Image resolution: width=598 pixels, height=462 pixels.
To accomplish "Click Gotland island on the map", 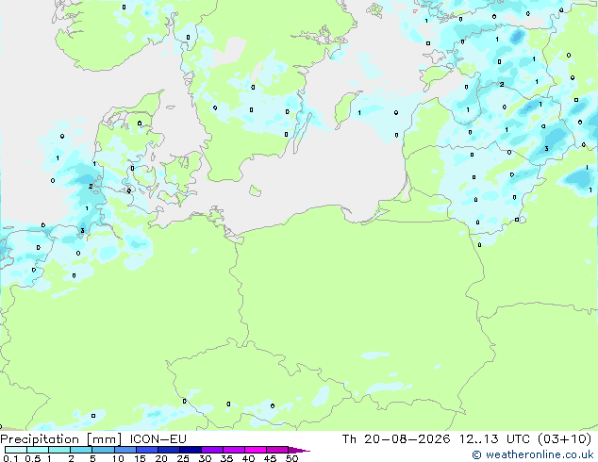I will 346,109.
